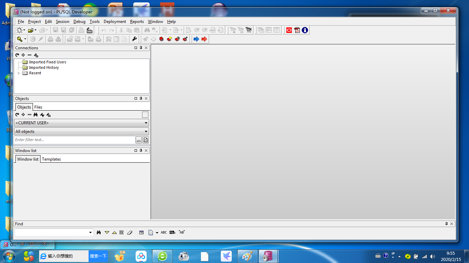469x263 pixels.
Task: Pin the Find panel
Action: [x=446, y=224]
